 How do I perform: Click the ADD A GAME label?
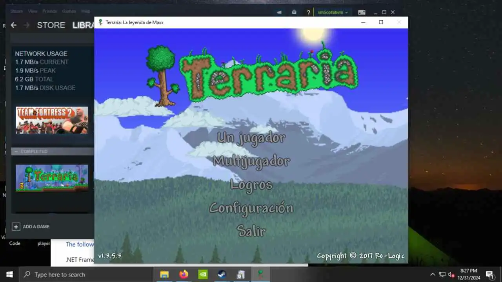(36, 226)
